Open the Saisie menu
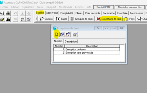The height and width of the screenshot is (93, 147). pyautogui.click(x=40, y=7)
